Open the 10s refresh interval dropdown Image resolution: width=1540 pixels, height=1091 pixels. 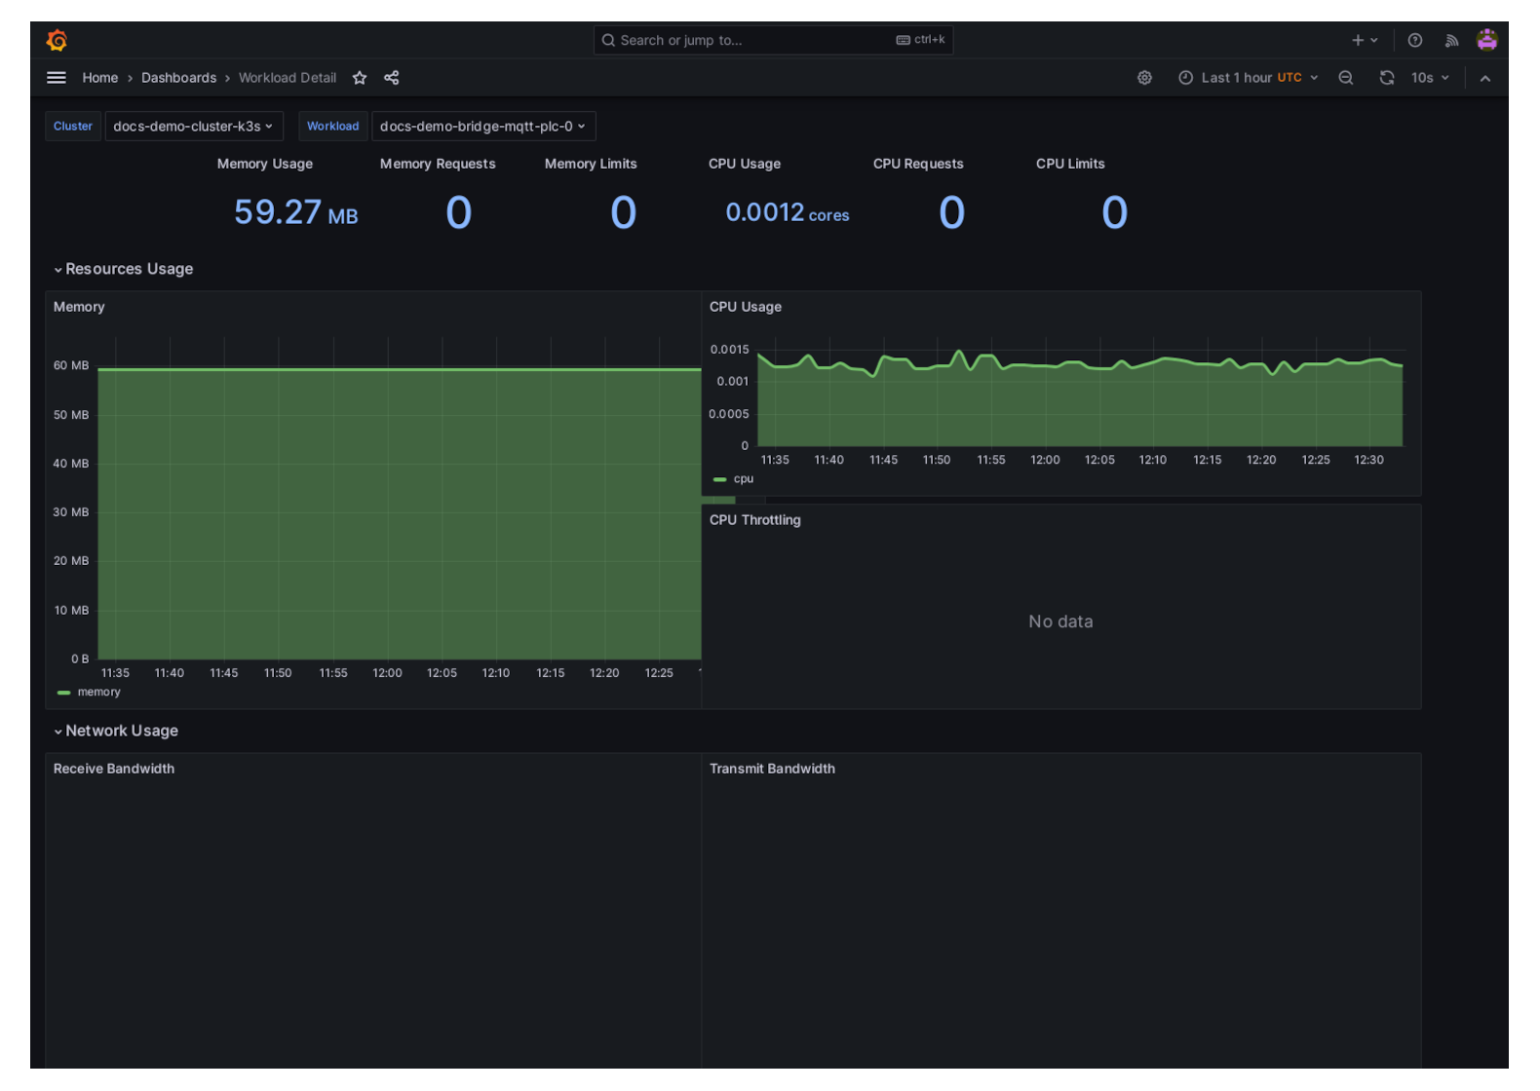1430,78
